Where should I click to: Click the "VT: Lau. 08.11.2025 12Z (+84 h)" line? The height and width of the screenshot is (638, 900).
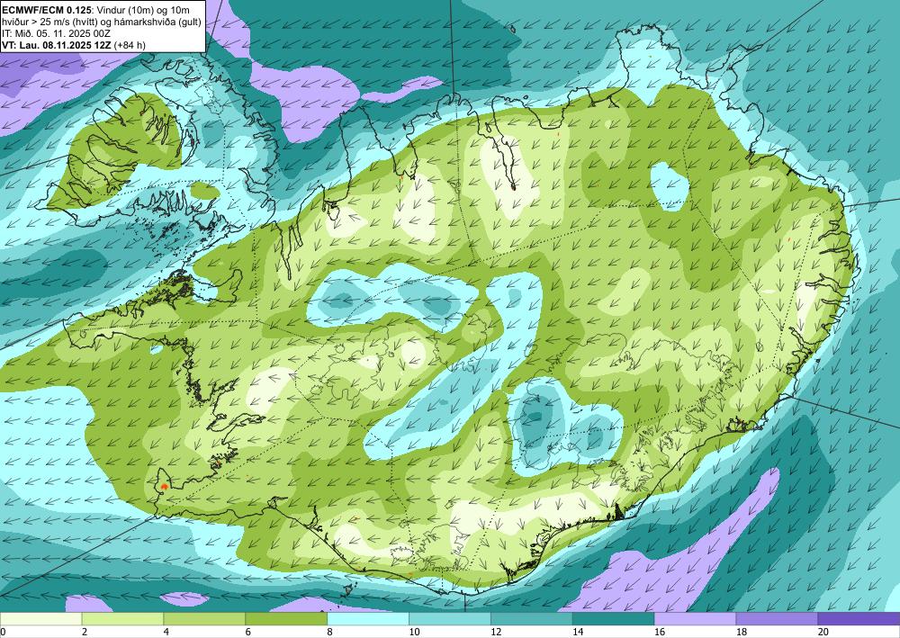pos(74,45)
